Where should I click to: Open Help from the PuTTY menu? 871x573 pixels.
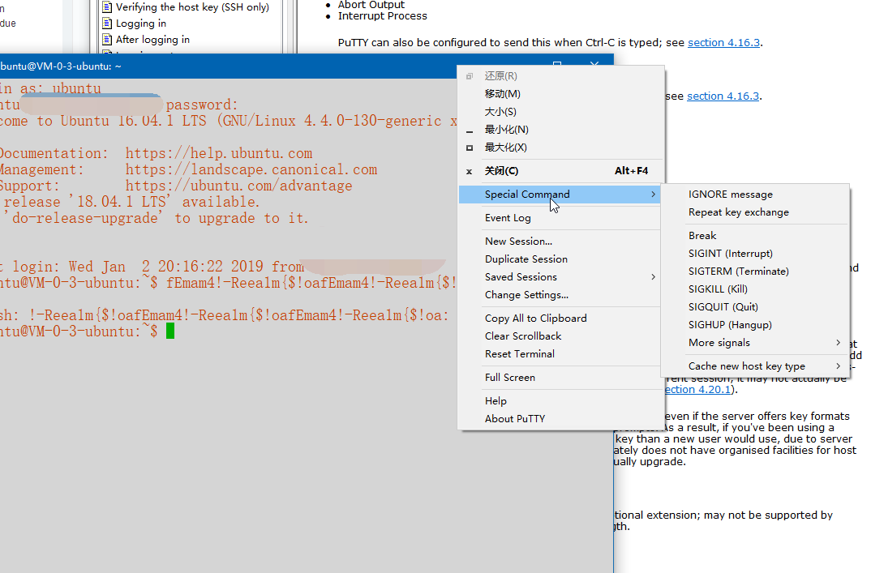[560, 400]
